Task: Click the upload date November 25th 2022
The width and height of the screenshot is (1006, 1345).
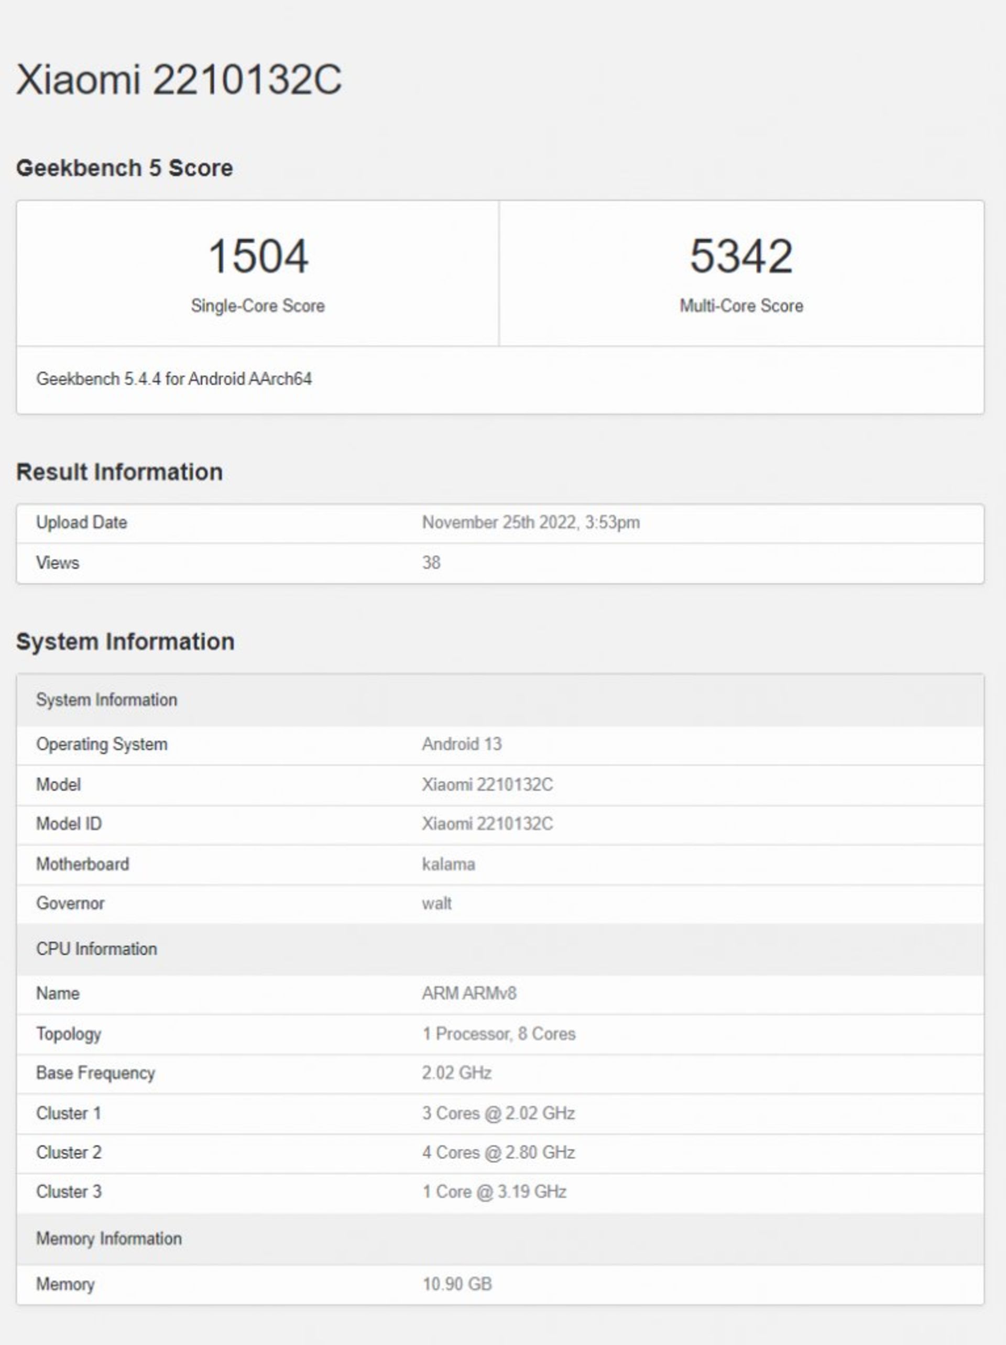Action: (x=530, y=522)
